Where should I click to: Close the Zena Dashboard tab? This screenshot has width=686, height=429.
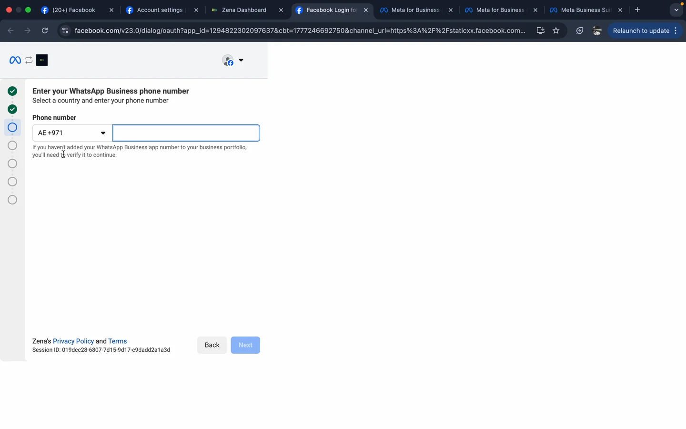281,10
